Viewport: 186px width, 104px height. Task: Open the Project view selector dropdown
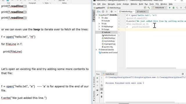point(99,12)
